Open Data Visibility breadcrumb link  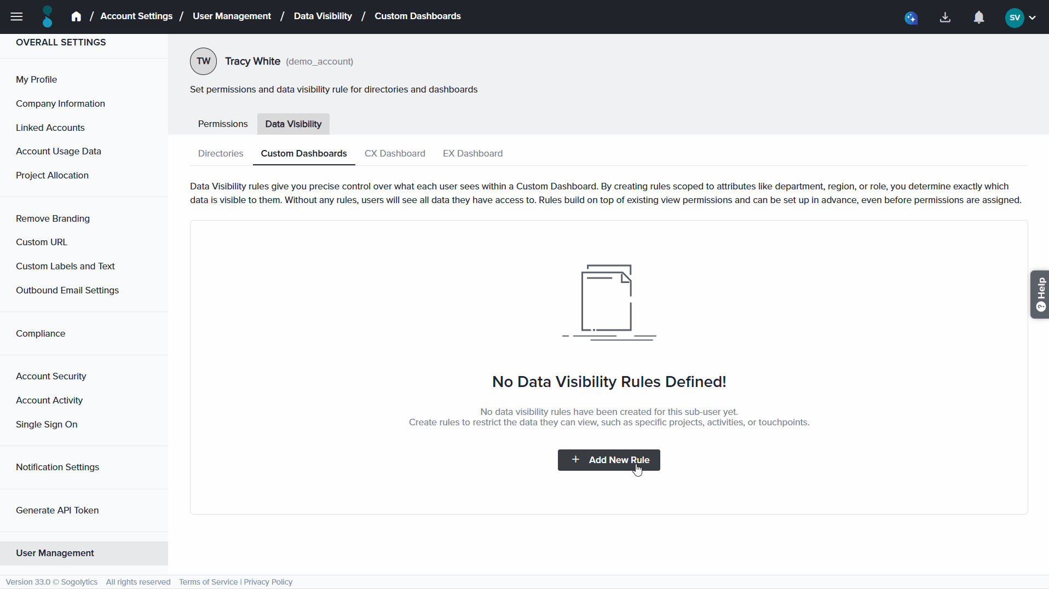tap(322, 16)
